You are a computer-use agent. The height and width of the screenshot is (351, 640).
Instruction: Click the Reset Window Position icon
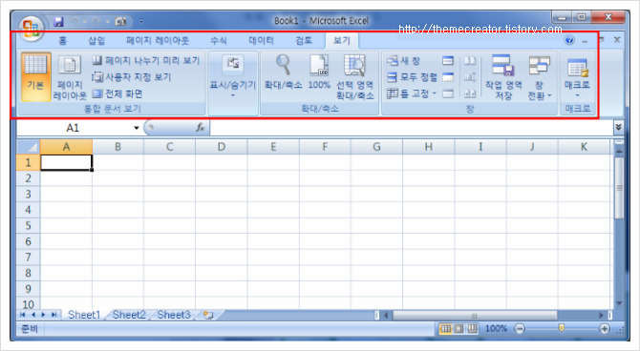pos(470,93)
